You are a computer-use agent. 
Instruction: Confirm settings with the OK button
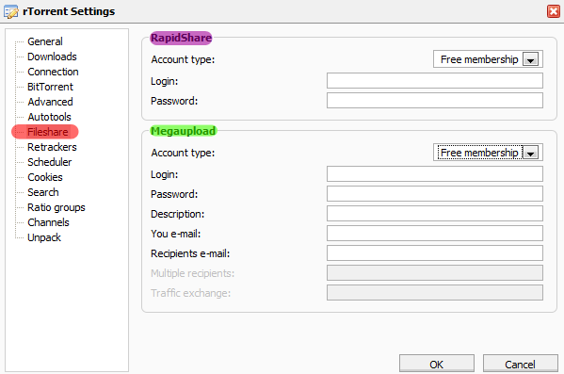pyautogui.click(x=437, y=364)
